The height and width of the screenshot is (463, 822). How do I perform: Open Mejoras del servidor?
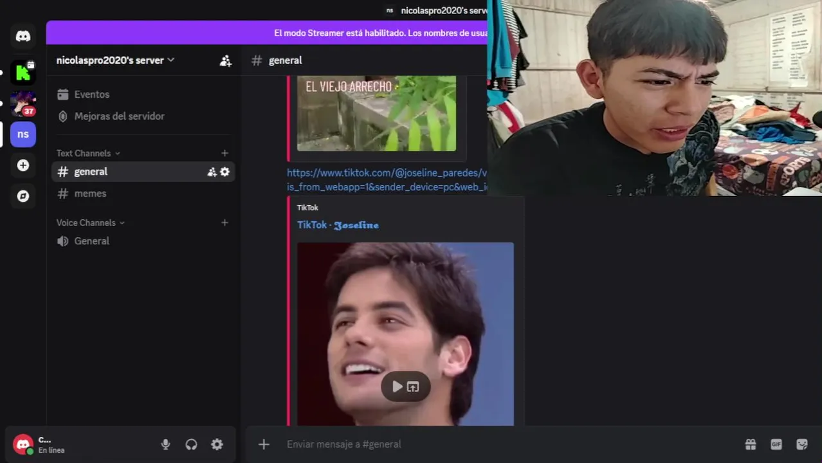coord(143,116)
